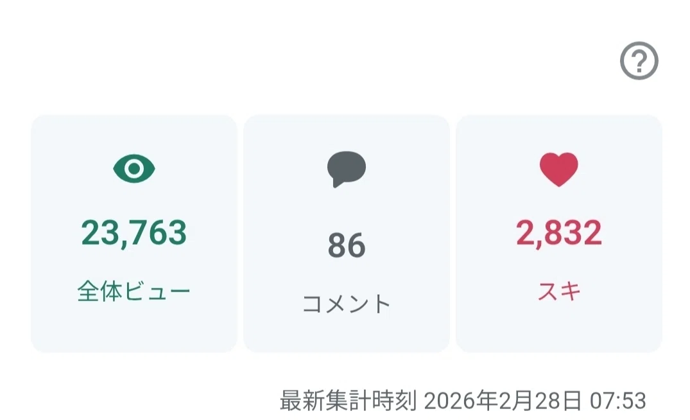Image resolution: width=690 pixels, height=420 pixels.
Task: Click the gray comment bubble icon
Action: pos(347,169)
